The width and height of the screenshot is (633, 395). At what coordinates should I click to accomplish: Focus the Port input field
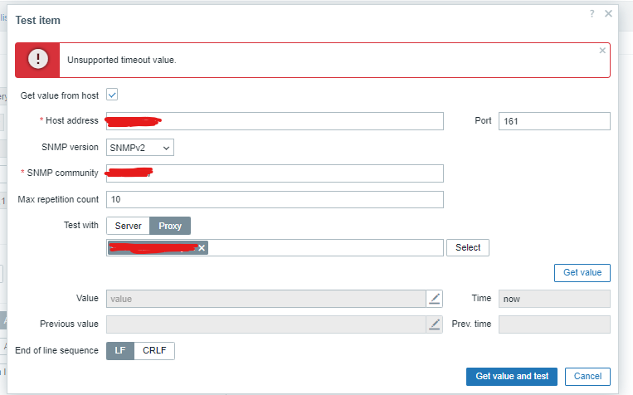(554, 121)
